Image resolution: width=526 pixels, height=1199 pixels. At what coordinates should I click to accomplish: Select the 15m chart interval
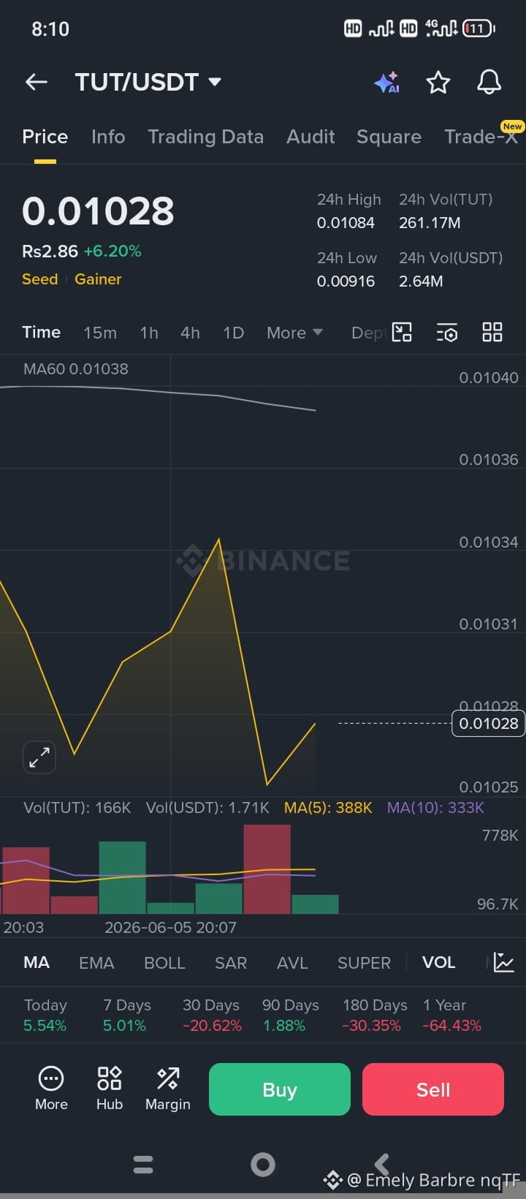[x=100, y=333]
